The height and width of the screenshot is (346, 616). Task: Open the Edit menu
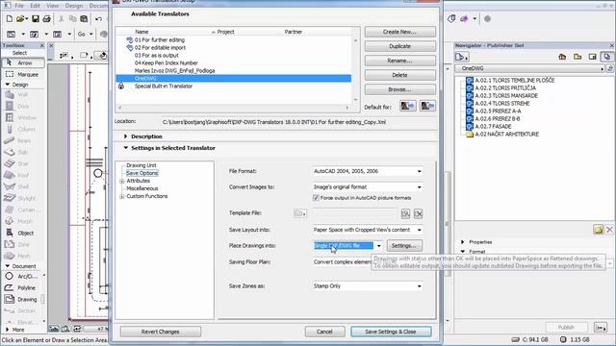(x=36, y=6)
